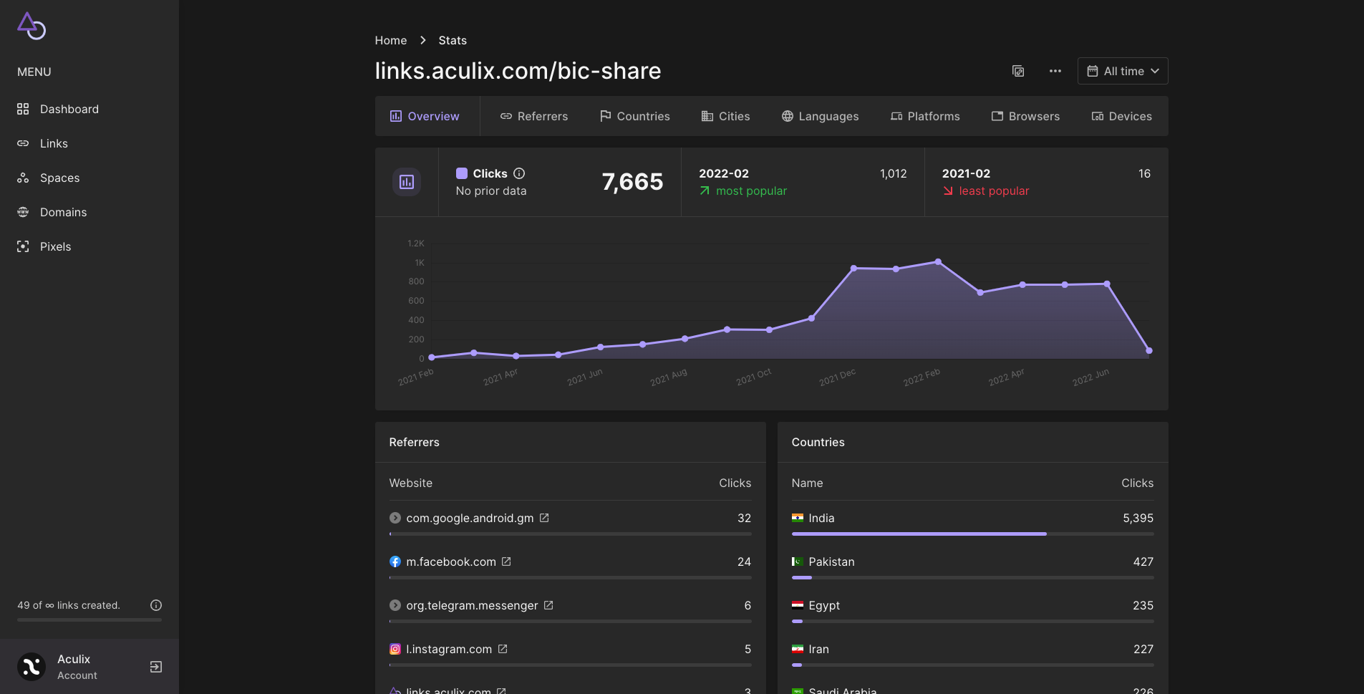Click the com.google.android.gm referrer
The image size is (1364, 694).
[470, 518]
